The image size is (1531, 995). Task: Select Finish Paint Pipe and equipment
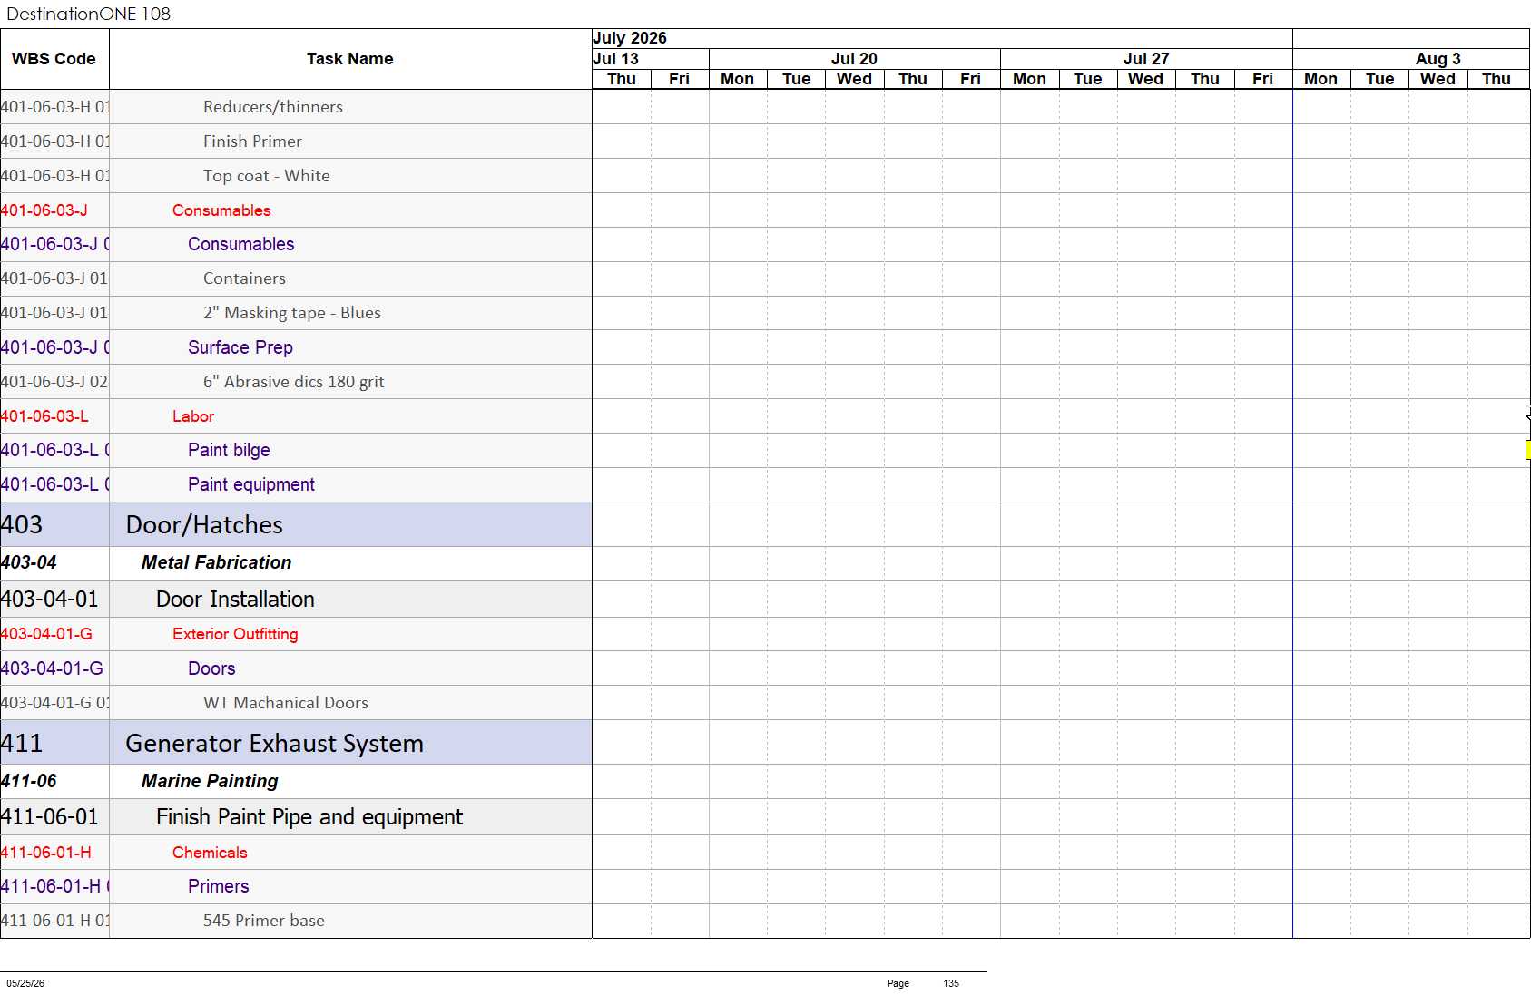tap(309, 817)
